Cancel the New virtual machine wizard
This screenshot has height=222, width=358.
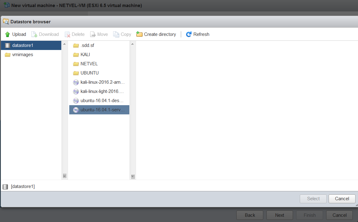tap(340, 215)
